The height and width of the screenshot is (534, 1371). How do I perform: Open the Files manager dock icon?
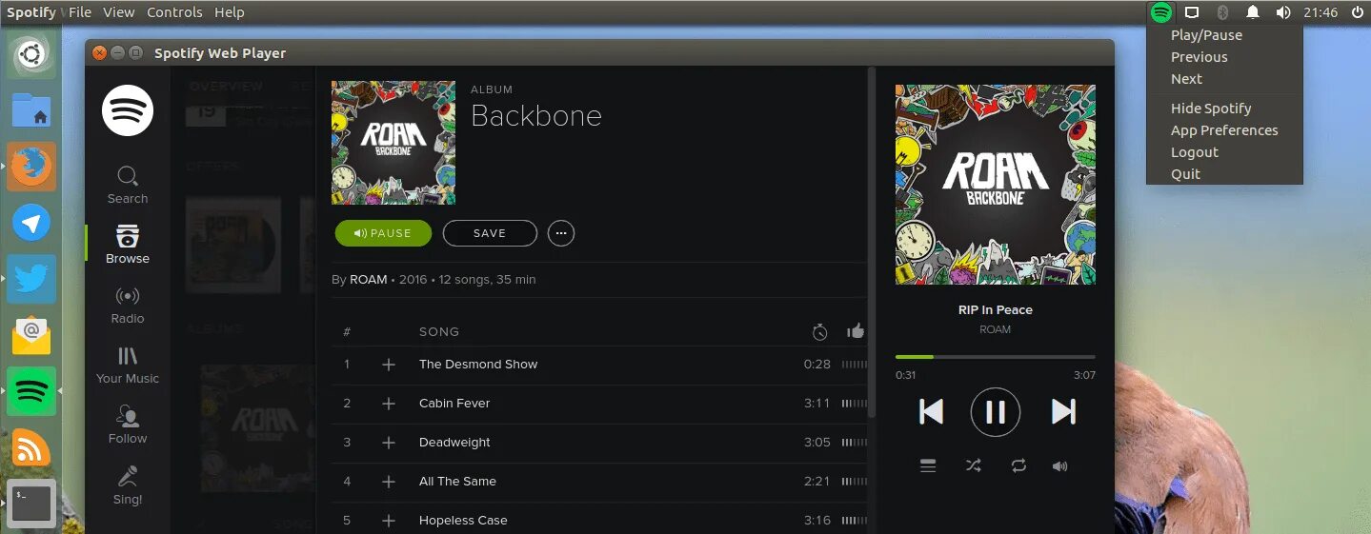click(x=31, y=111)
